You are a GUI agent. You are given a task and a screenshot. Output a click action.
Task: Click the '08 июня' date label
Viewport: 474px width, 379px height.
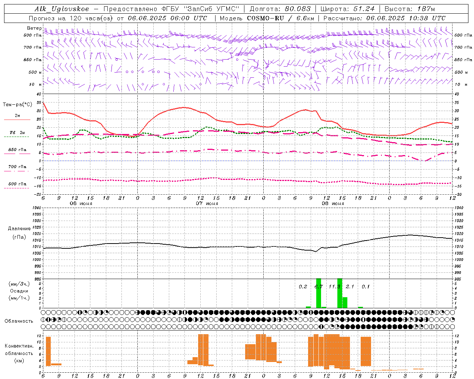(333, 204)
